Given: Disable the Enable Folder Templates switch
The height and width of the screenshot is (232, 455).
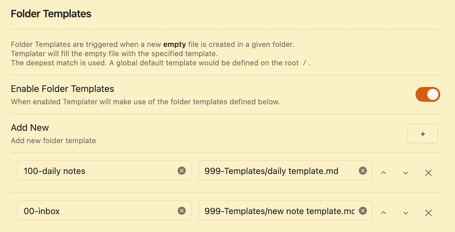Looking at the screenshot, I should 428,95.
